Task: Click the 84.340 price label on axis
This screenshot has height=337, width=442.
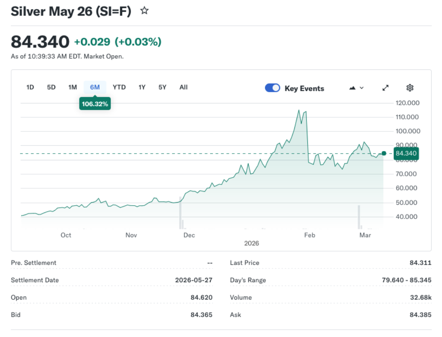Action: coord(406,153)
